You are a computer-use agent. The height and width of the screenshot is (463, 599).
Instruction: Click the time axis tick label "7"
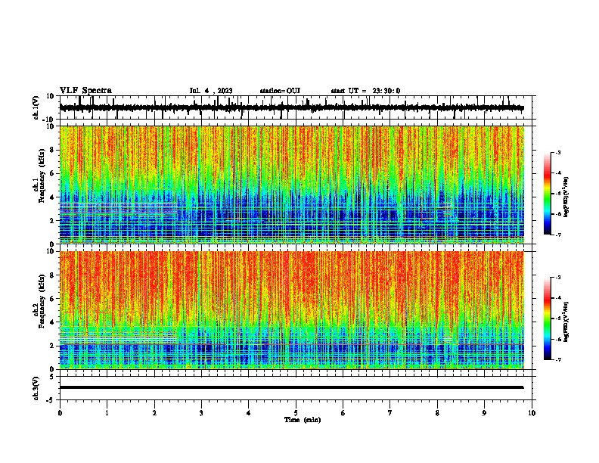click(x=390, y=413)
